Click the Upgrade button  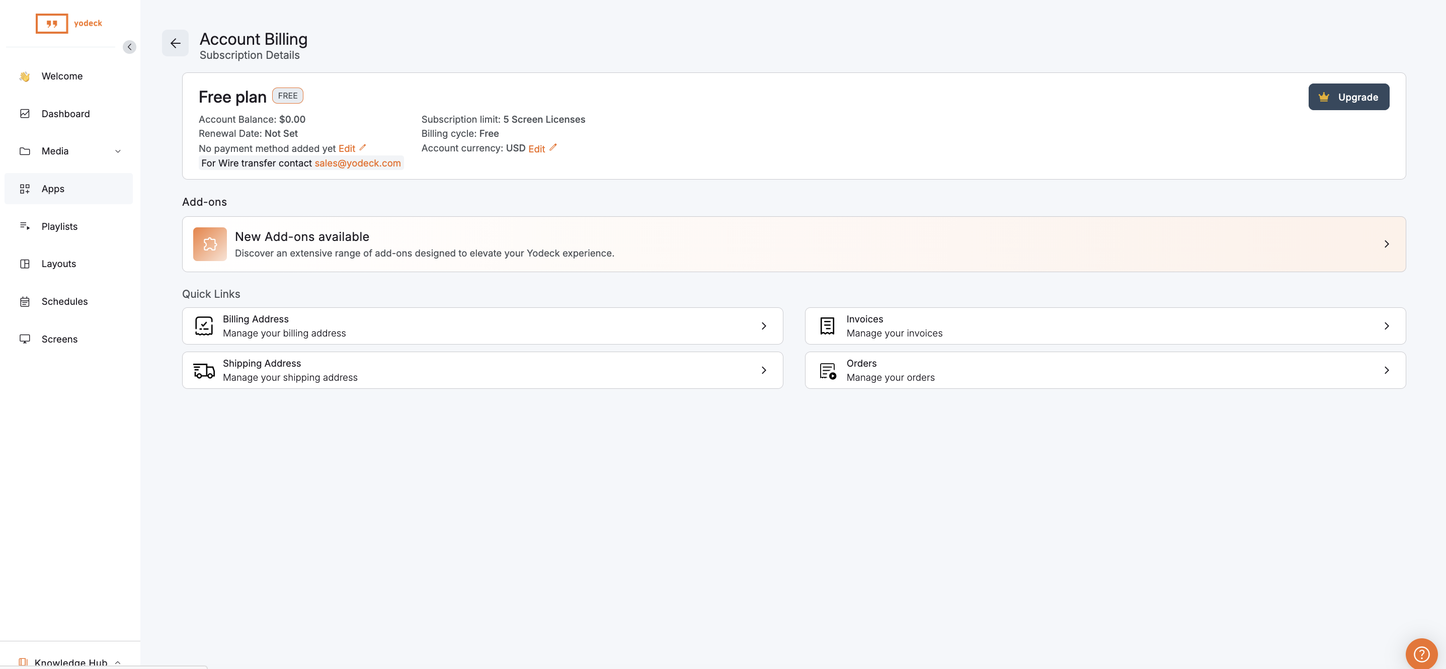coord(1348,97)
